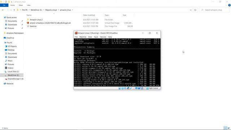Open VirtualBox View menu
The height and width of the screenshot is (130, 231).
pyautogui.click(x=90, y=37)
